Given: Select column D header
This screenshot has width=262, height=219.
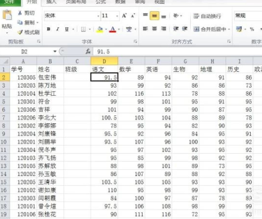Looking at the screenshot, I should coord(104,61).
